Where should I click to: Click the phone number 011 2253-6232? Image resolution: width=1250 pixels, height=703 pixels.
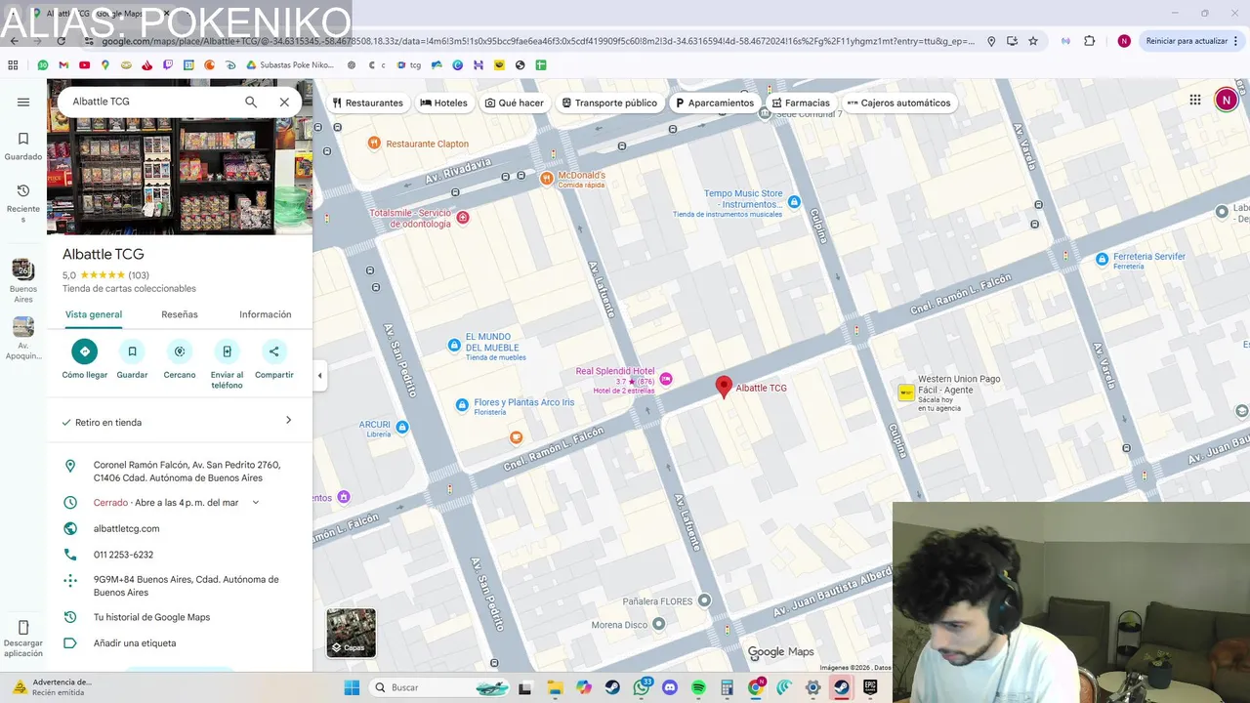click(x=123, y=555)
